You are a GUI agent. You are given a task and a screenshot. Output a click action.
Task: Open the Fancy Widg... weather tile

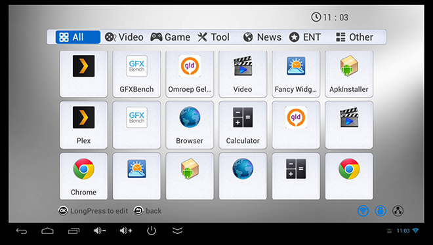click(296, 73)
